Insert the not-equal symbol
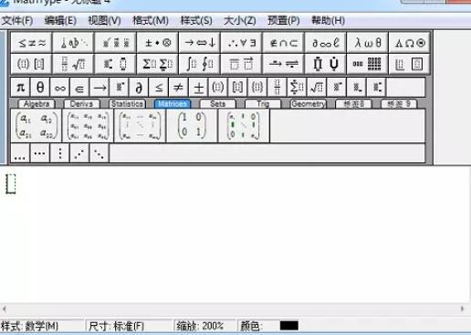 tap(178, 88)
